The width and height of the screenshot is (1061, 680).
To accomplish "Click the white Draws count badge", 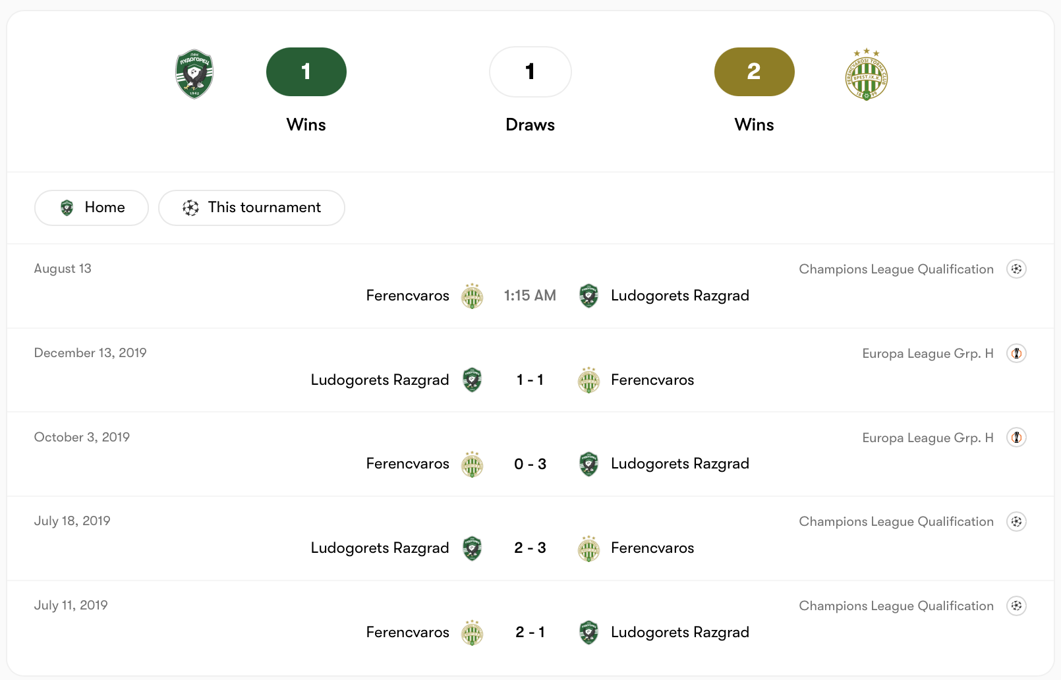I will tap(530, 72).
